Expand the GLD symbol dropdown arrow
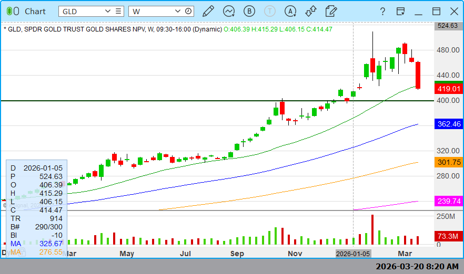 [x=108, y=11]
